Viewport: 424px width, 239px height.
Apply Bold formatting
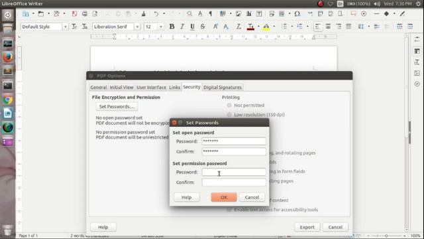(172, 27)
